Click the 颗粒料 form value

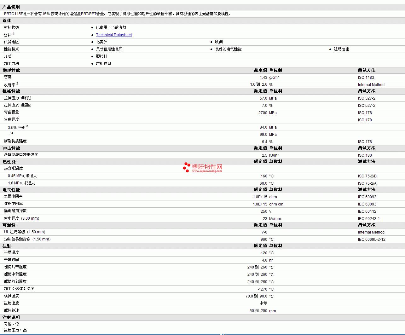pyautogui.click(x=101, y=56)
